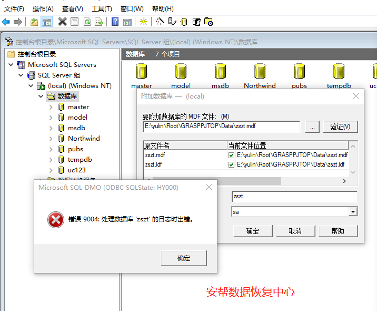Open the 查看(V) menu
377x311 pixels.
click(73, 9)
